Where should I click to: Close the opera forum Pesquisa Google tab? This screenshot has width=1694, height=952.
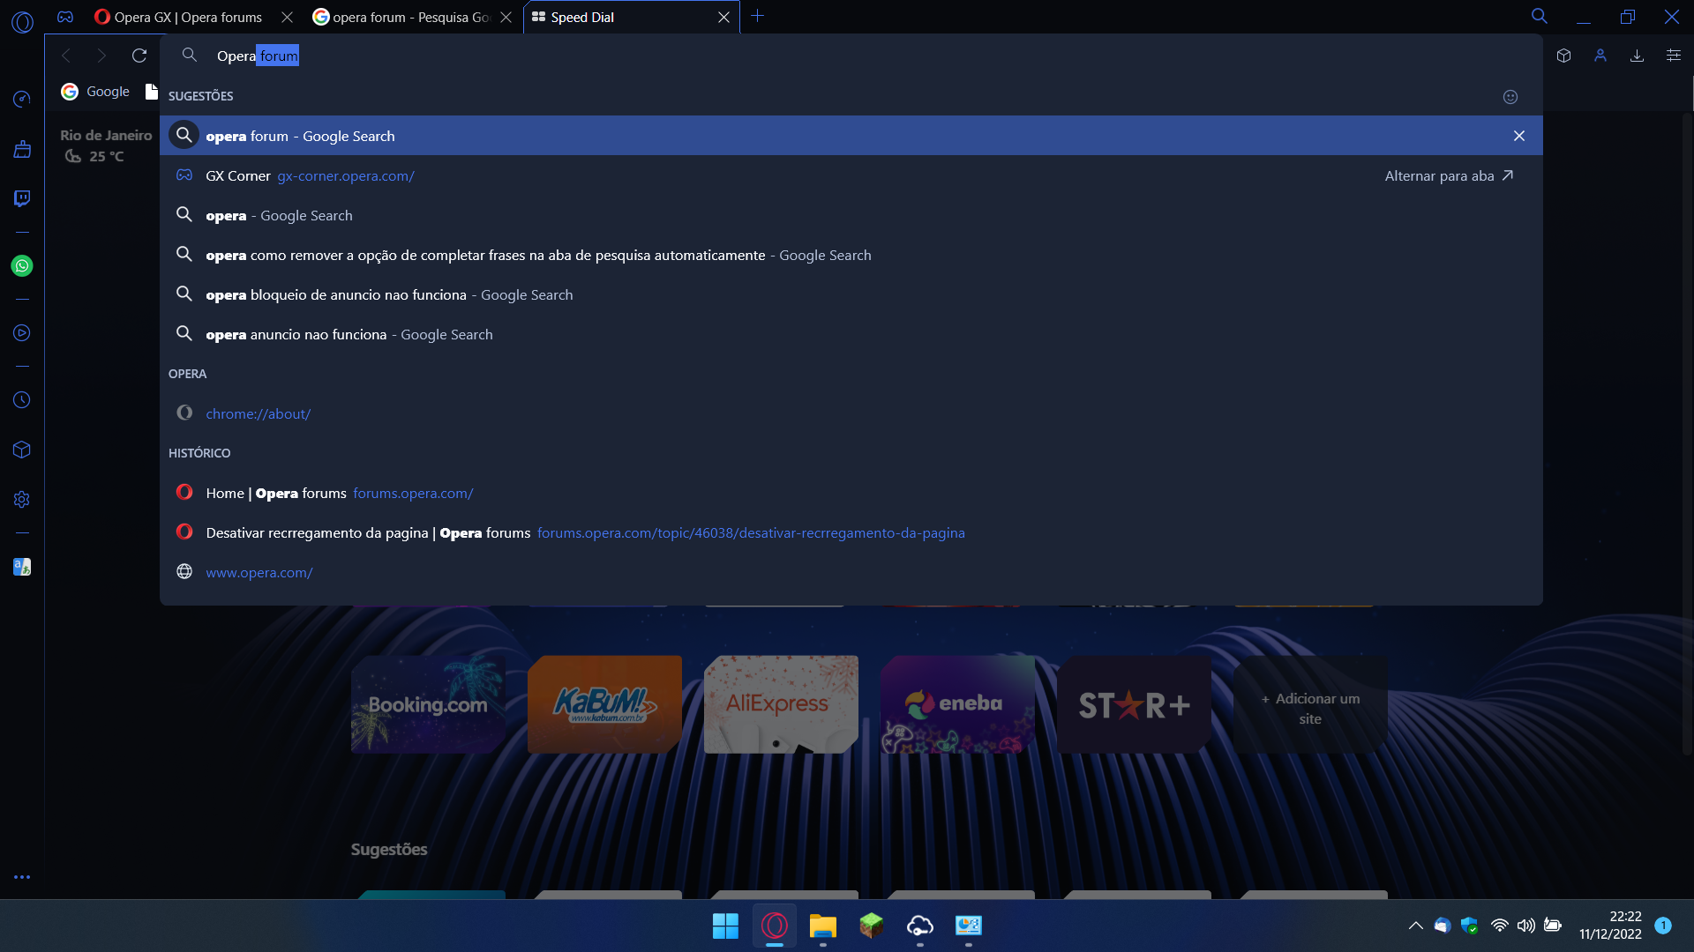click(506, 17)
